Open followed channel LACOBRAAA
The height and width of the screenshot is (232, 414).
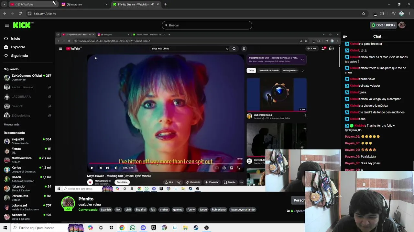pos(27,97)
